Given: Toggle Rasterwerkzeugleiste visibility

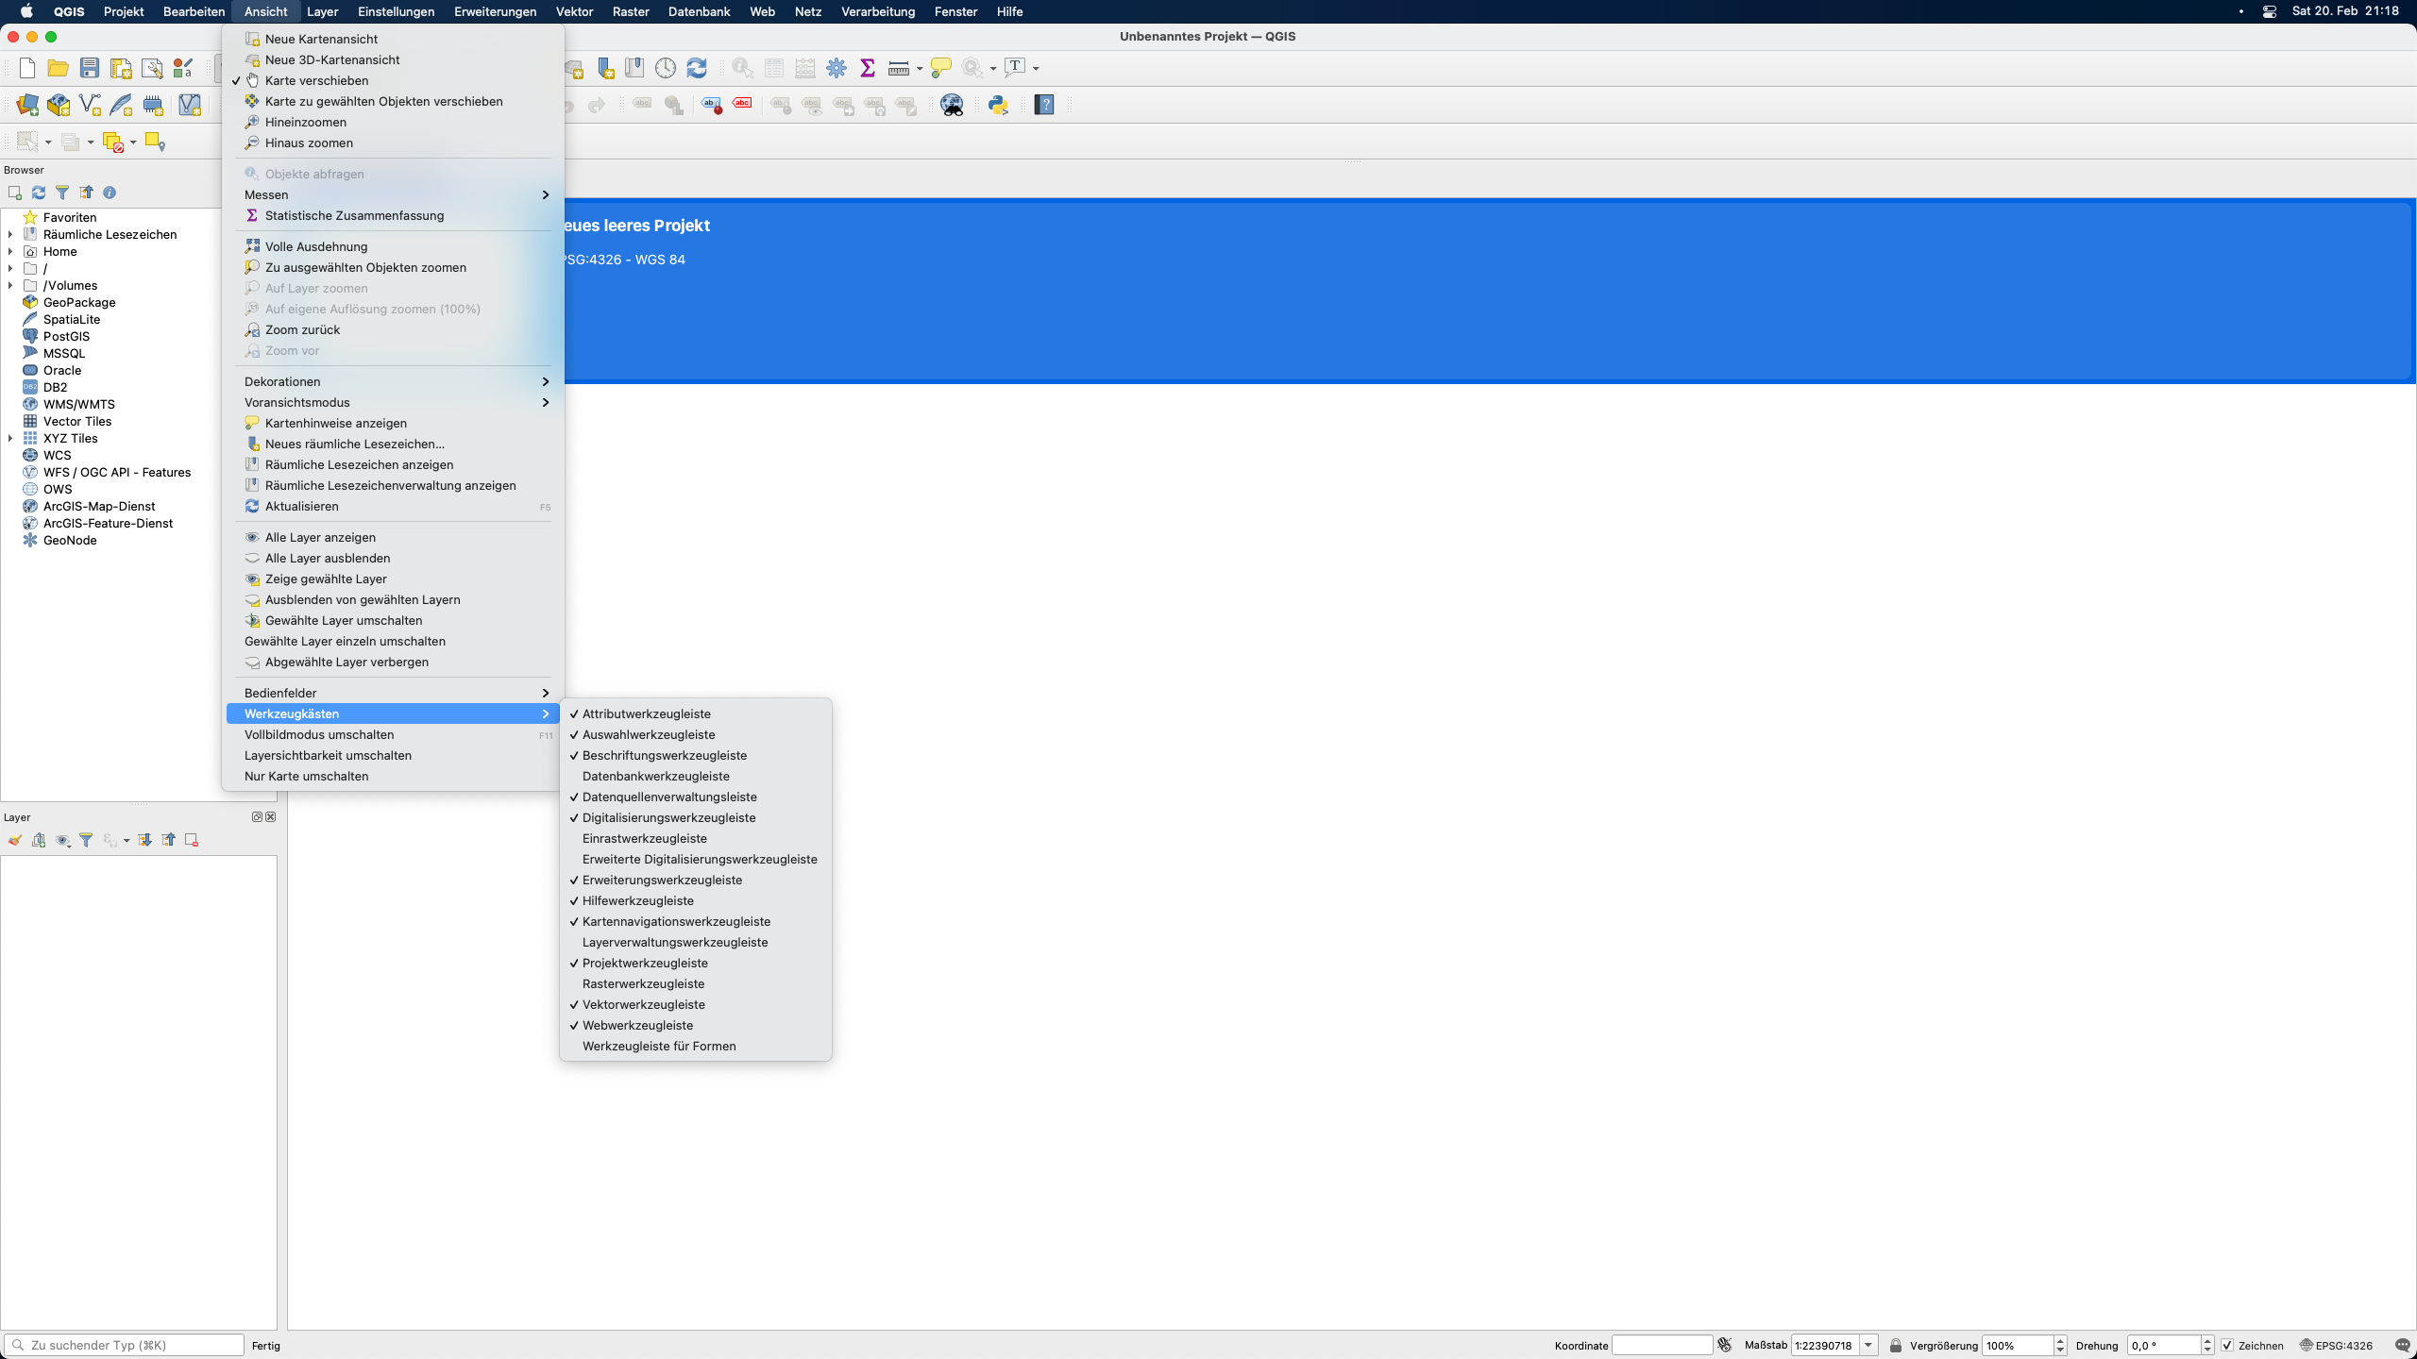Looking at the screenshot, I should 644,982.
